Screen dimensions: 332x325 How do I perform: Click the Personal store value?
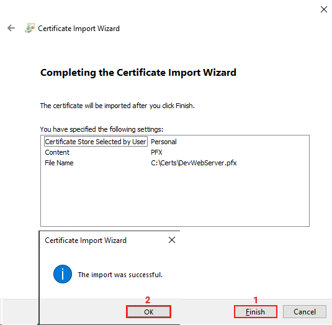coord(164,142)
